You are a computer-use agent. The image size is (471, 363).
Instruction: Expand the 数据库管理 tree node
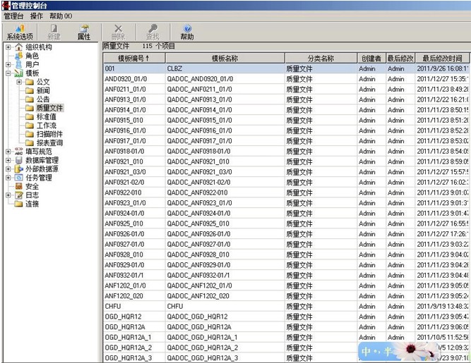pos(8,160)
